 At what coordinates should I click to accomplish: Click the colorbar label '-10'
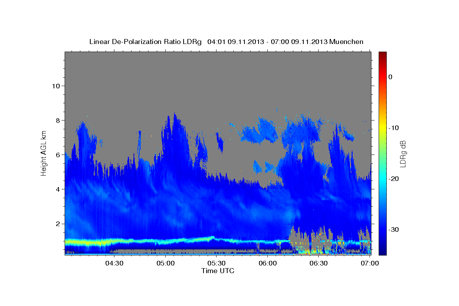point(394,128)
